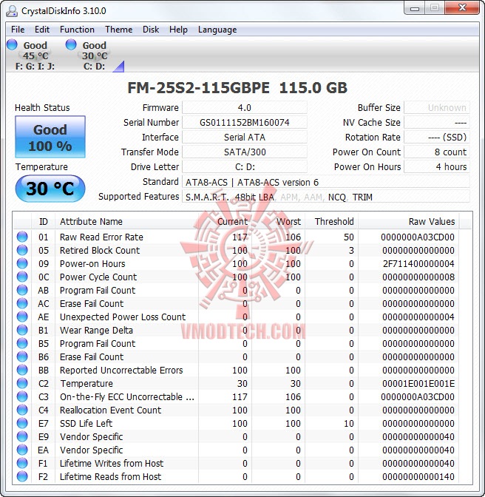
Task: Click the Serial Number field GS0111152BM160074
Action: [244, 123]
